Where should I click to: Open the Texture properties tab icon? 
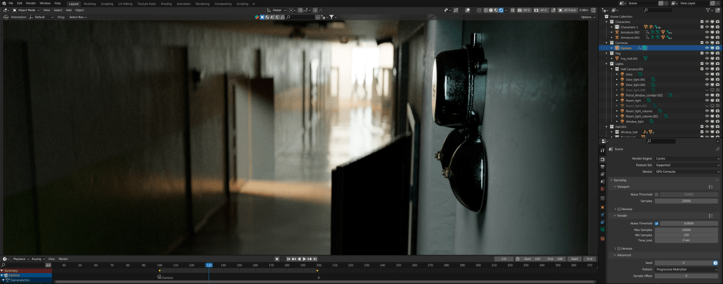603,238
